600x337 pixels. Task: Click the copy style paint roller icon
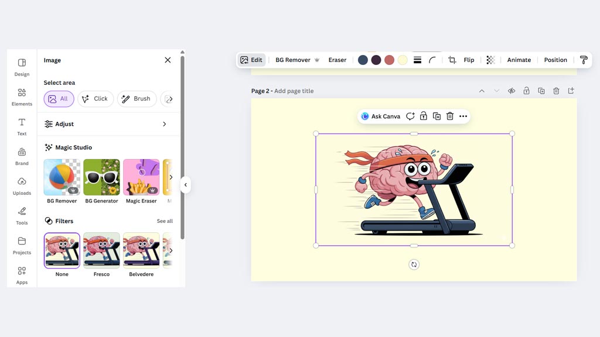(x=584, y=60)
